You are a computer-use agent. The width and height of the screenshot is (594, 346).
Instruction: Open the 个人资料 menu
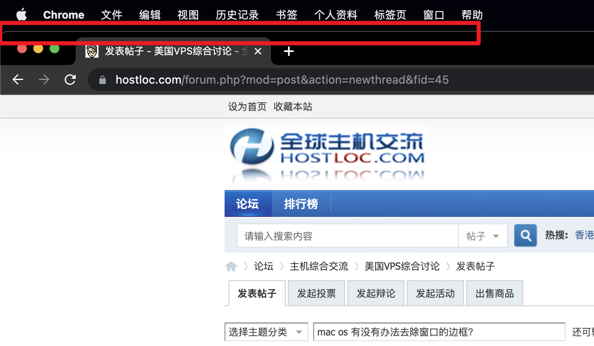336,15
